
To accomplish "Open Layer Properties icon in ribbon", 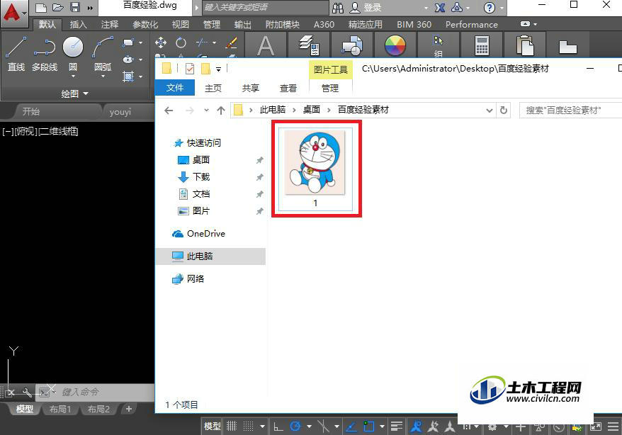I will click(309, 45).
